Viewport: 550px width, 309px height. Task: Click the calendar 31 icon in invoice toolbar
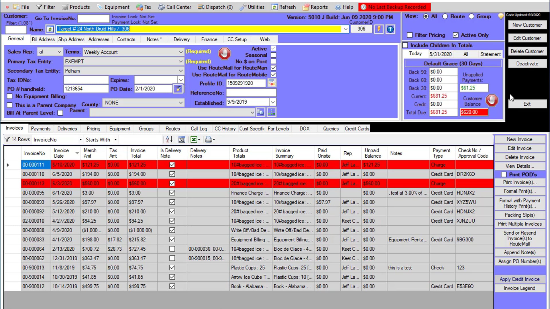click(182, 140)
